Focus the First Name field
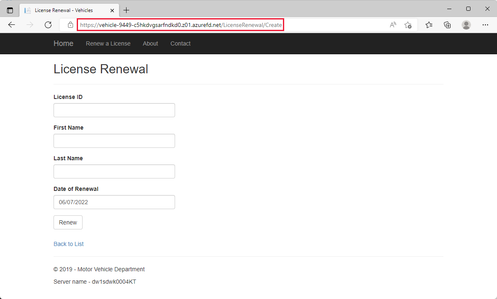 [x=114, y=141]
